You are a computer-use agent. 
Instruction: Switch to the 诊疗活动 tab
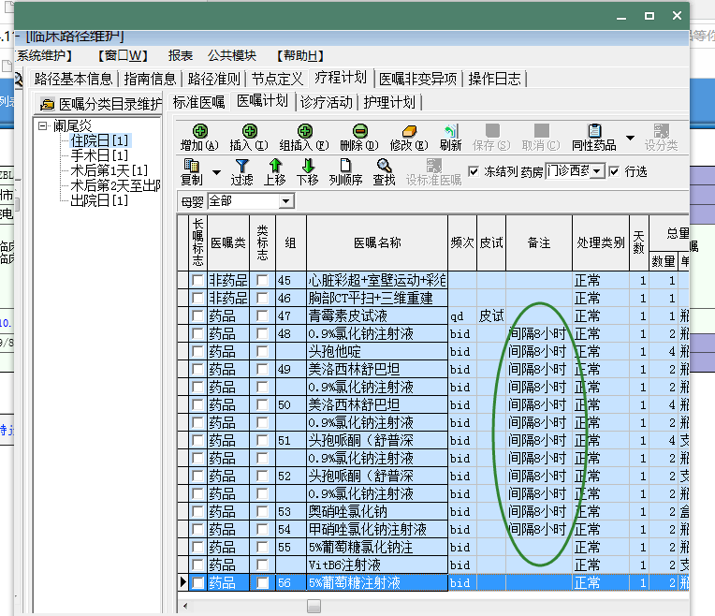327,101
